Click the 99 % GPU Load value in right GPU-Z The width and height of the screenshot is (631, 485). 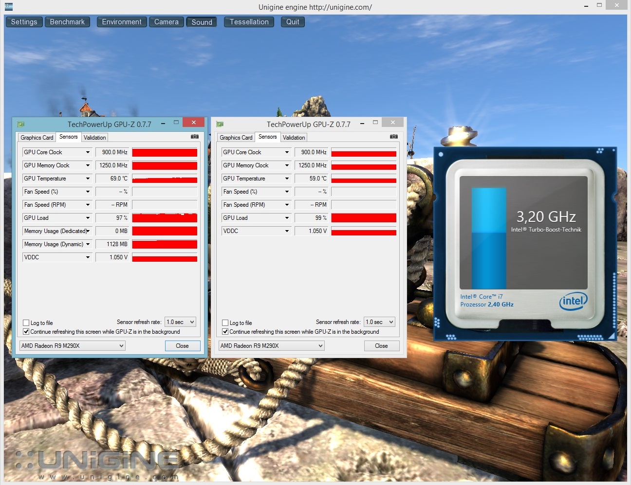click(312, 218)
